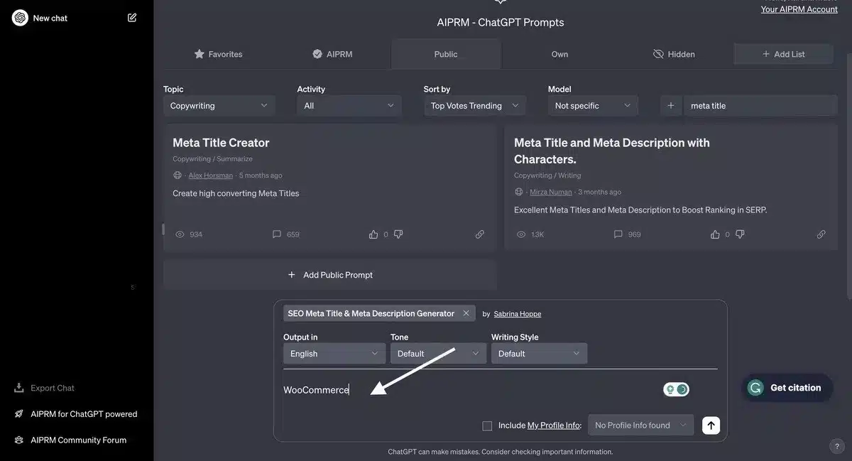This screenshot has height=461, width=852.
Task: Copy link of Meta Title Creator prompt
Action: (480, 234)
